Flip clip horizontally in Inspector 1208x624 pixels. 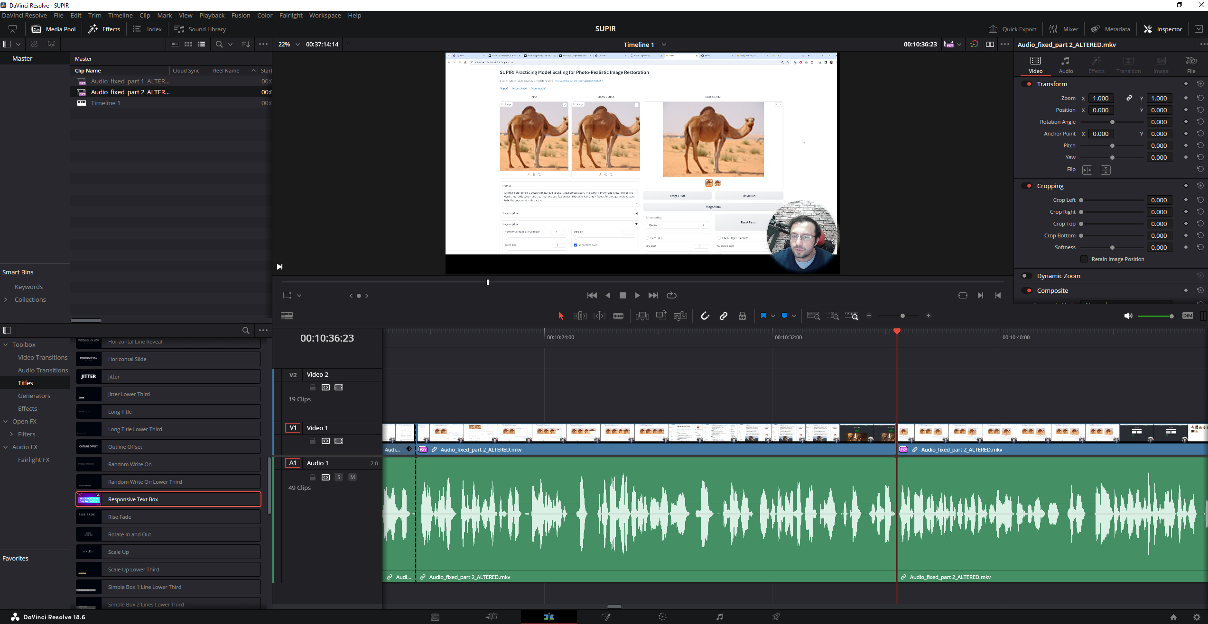click(x=1087, y=170)
